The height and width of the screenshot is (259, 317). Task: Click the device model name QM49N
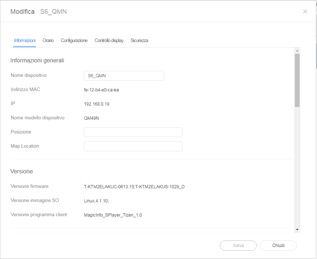pyautogui.click(x=91, y=118)
